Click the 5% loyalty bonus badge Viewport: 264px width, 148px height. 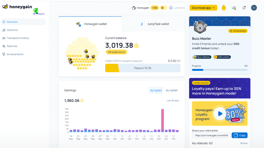coord(116,52)
